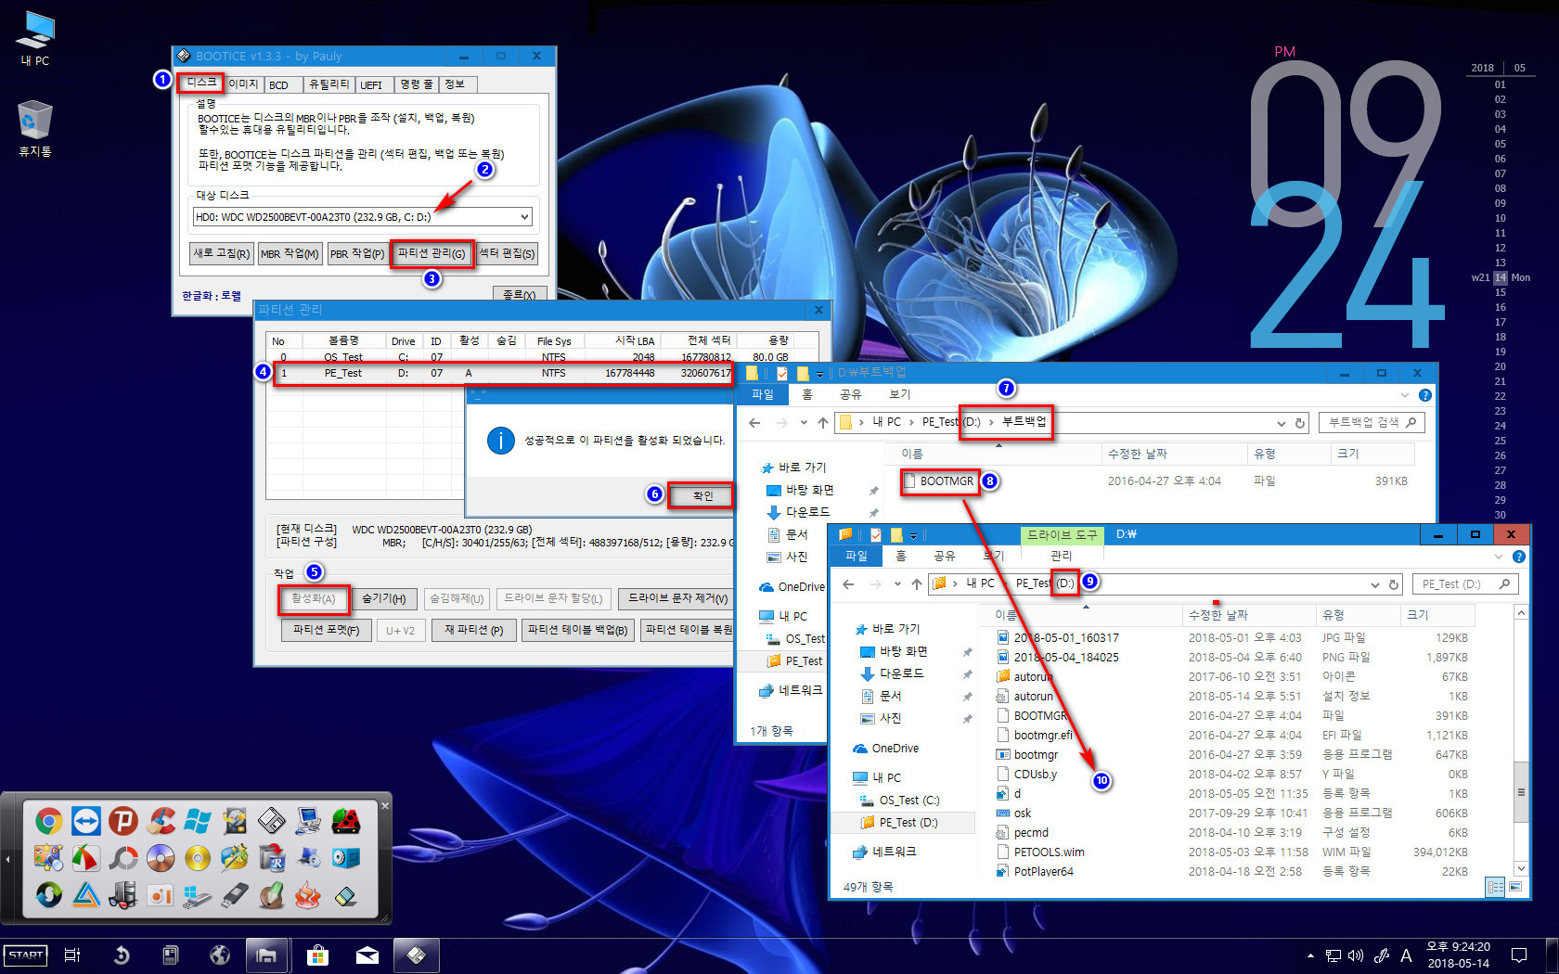The image size is (1559, 974).
Task: Switch to the 이미지 tab in BOOTICE
Action: (x=243, y=84)
